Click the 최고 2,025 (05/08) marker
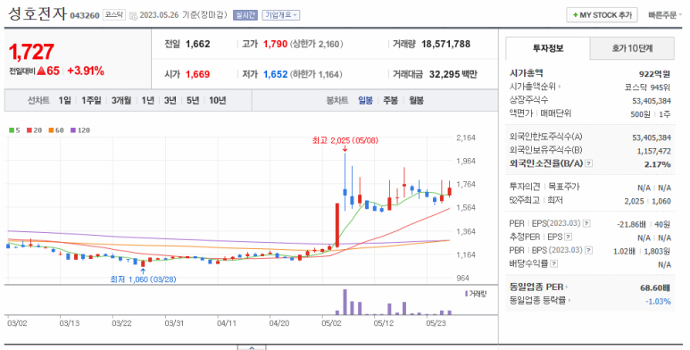This screenshot has width=690, height=350. point(345,140)
